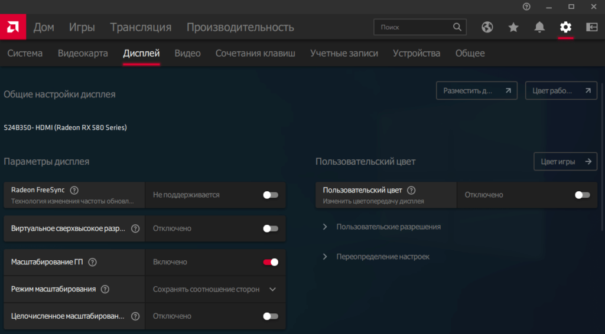Click help icon beside Масштабирование ГП
This screenshot has width=605, height=334.
[x=92, y=262]
